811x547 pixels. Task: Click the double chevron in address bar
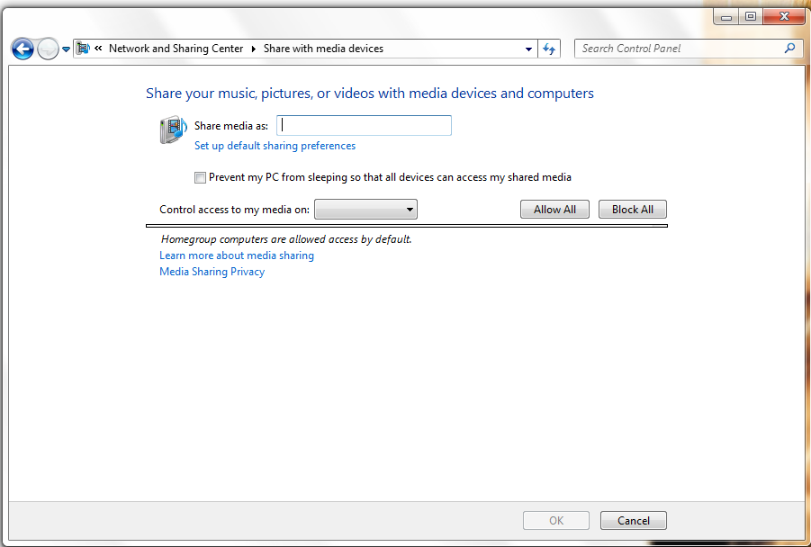[98, 49]
